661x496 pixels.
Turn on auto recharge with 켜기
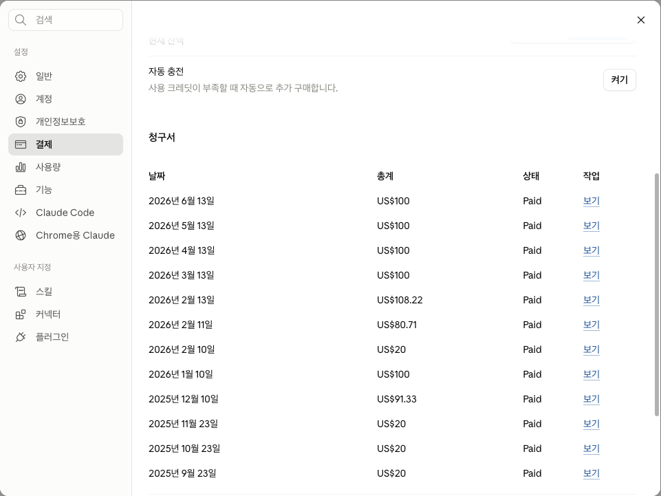click(x=619, y=80)
